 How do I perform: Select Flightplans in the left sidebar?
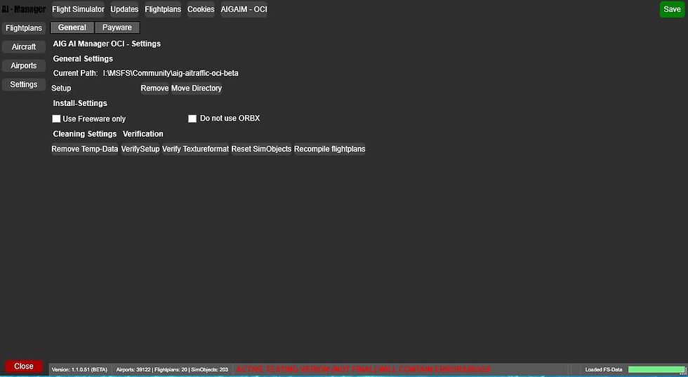point(24,28)
